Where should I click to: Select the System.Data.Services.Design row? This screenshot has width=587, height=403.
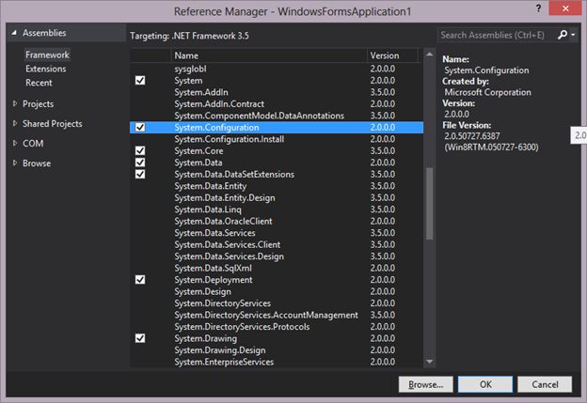tap(277, 256)
